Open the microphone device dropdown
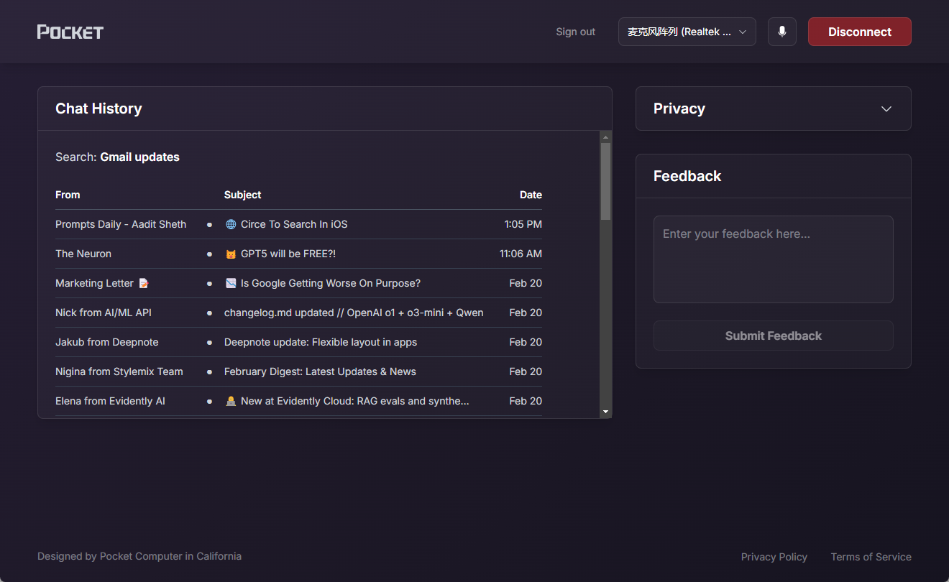This screenshot has height=582, width=949. coord(687,32)
